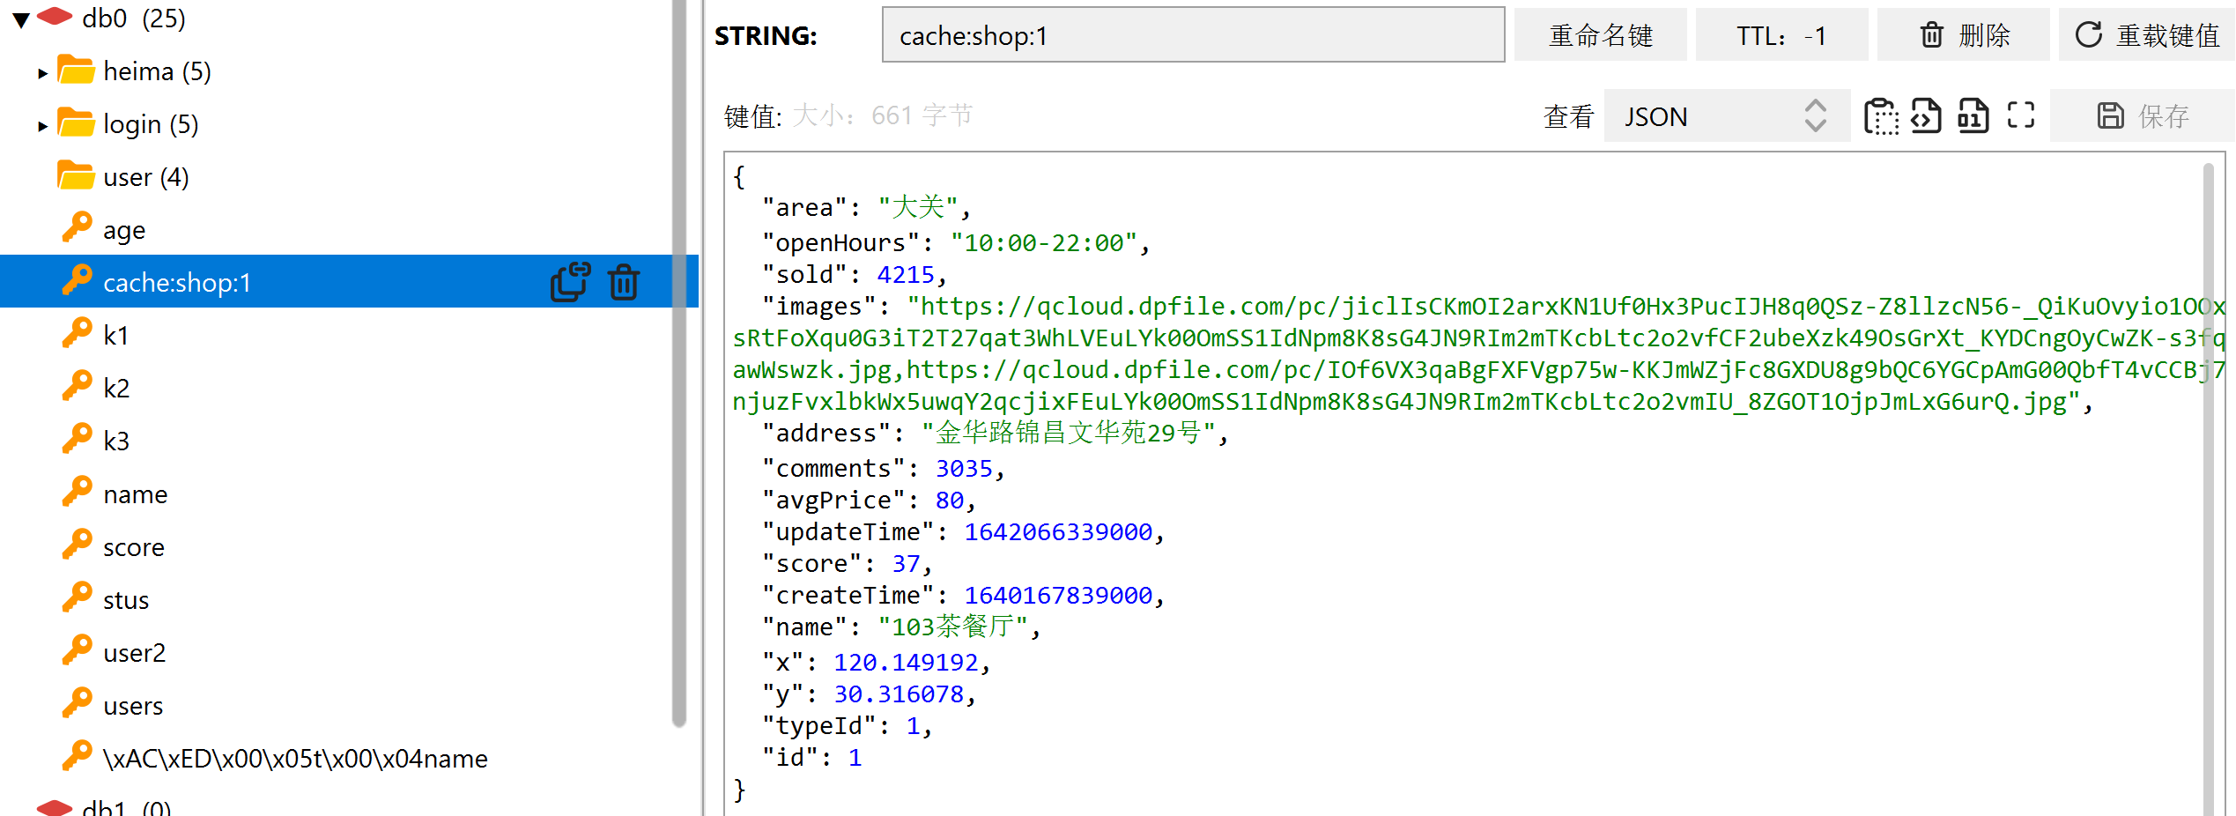Click the db1 (0) database node
Screen dimensions: 2236x816
click(126, 806)
